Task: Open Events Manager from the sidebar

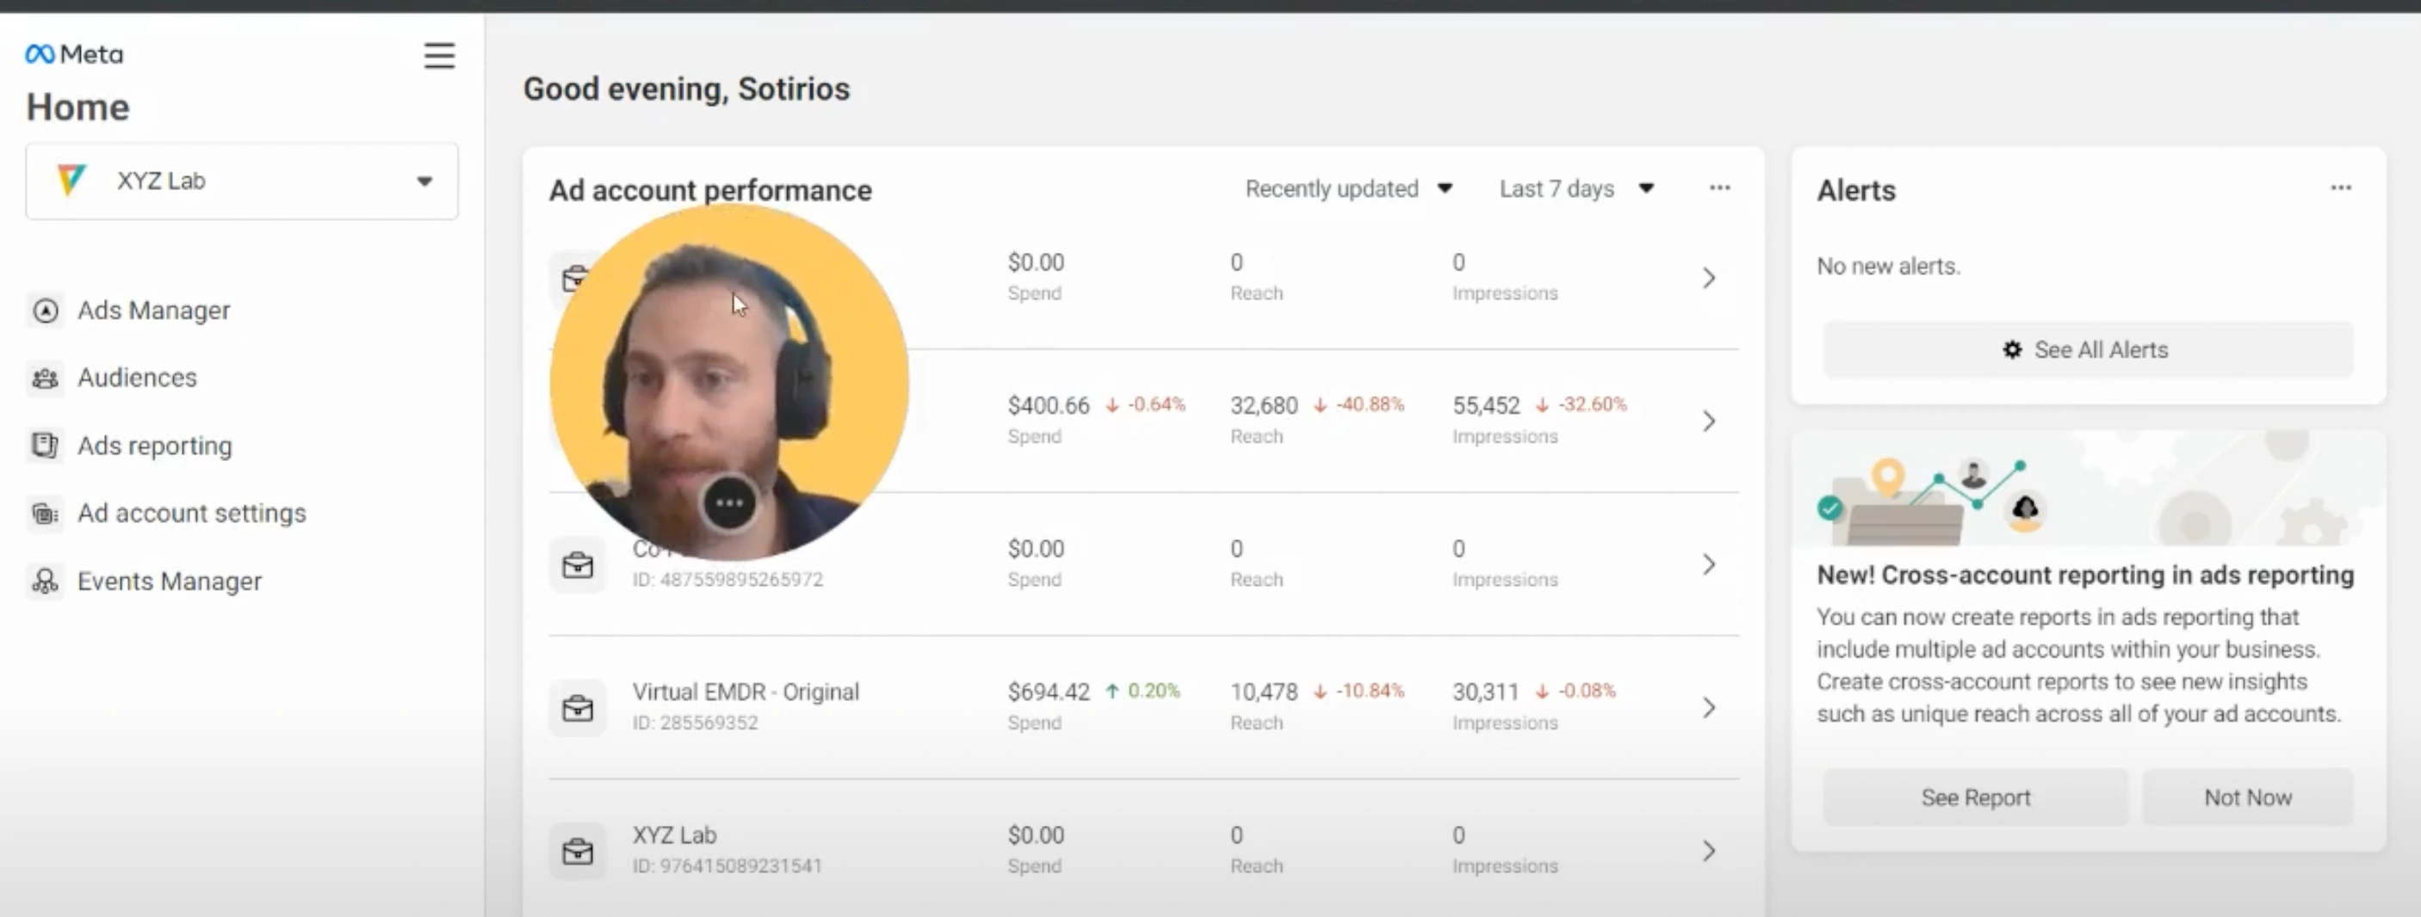Action: coord(169,581)
